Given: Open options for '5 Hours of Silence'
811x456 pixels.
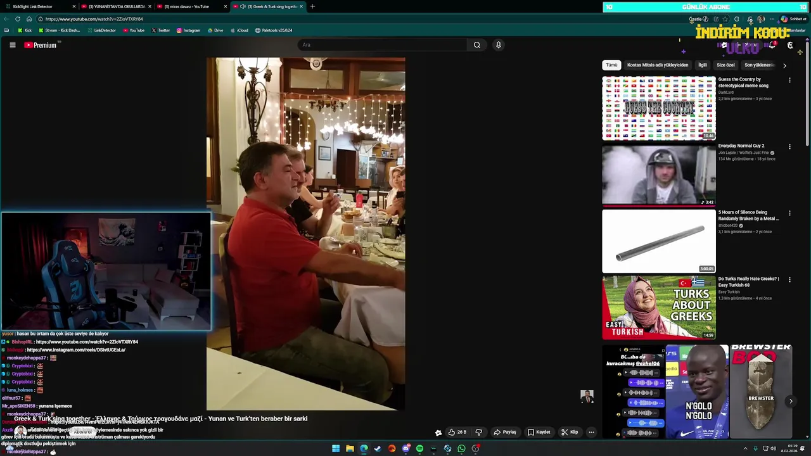Looking at the screenshot, I should click(789, 213).
